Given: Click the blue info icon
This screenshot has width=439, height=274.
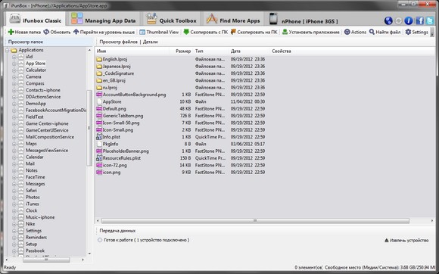Looking at the screenshot, I should coord(409,20).
